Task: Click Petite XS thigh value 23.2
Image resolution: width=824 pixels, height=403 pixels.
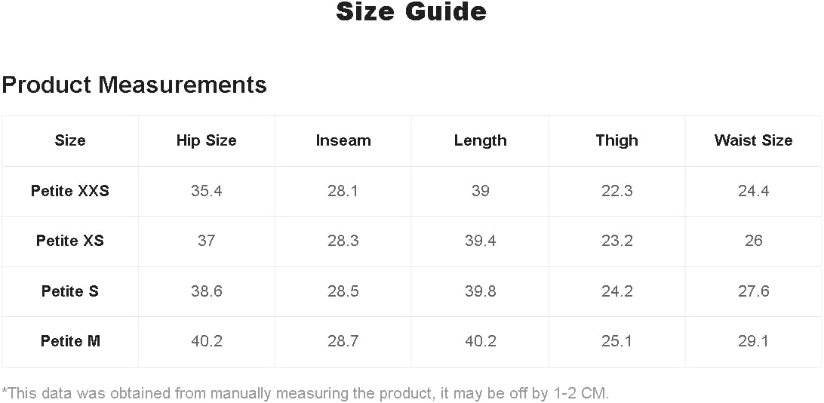Action: (x=616, y=241)
